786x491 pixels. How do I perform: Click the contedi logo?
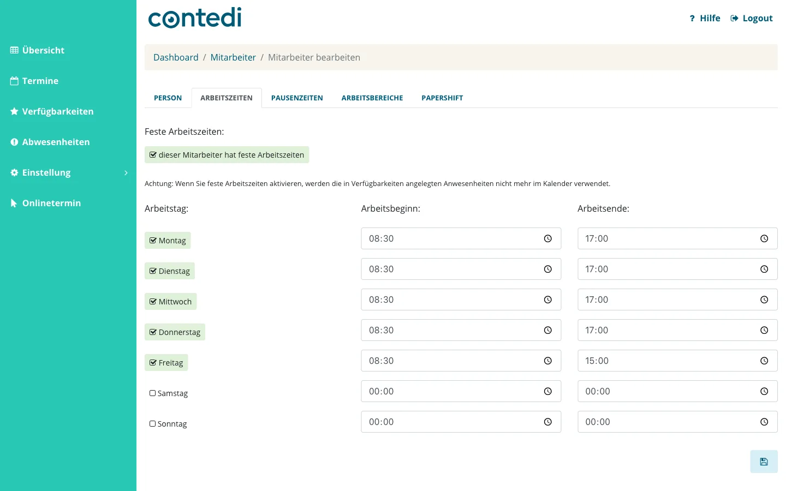point(195,17)
